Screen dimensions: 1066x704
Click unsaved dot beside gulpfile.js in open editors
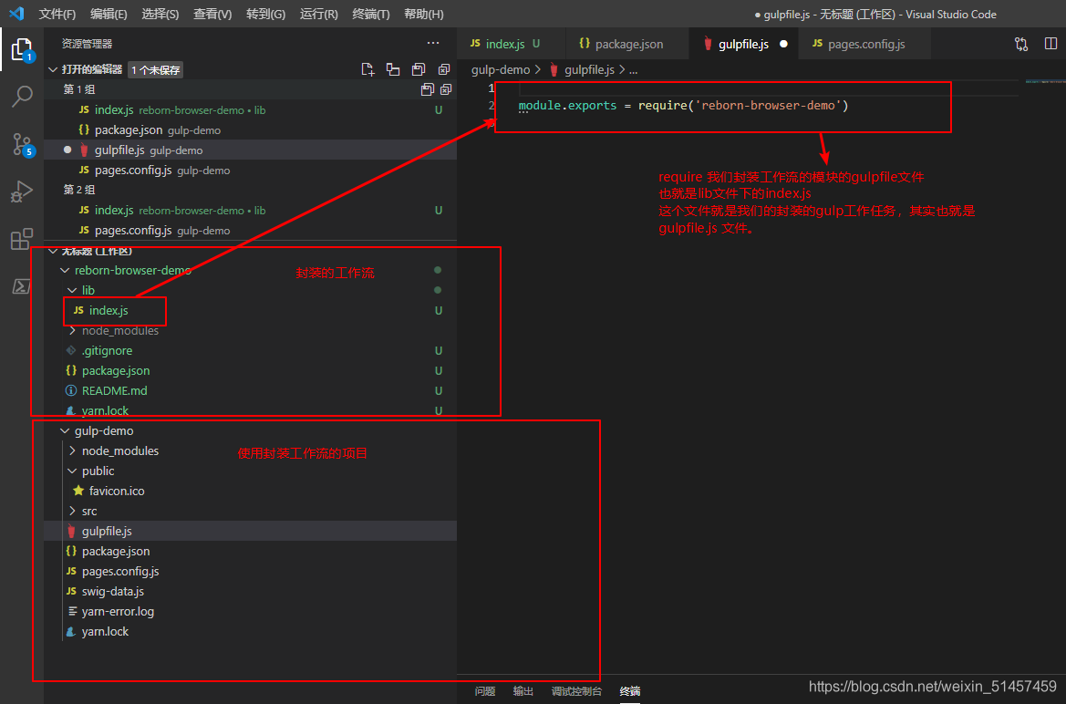(x=67, y=150)
